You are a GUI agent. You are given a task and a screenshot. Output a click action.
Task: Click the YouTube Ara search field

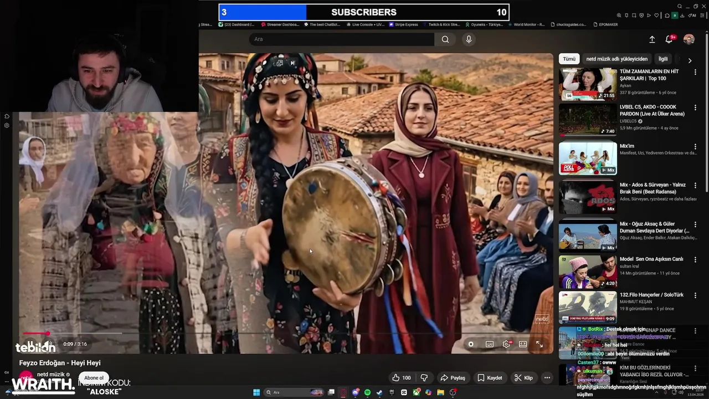[342, 39]
